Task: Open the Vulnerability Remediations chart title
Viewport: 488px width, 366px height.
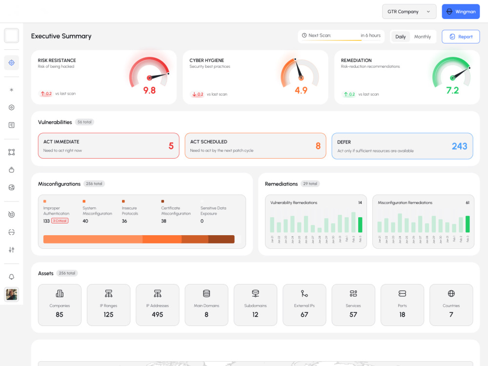Action: 294,203
